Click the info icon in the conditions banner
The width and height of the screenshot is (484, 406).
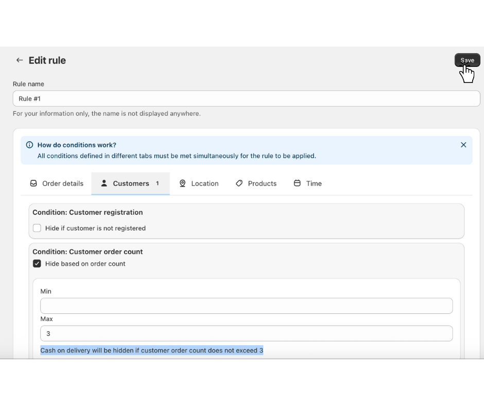(x=29, y=145)
